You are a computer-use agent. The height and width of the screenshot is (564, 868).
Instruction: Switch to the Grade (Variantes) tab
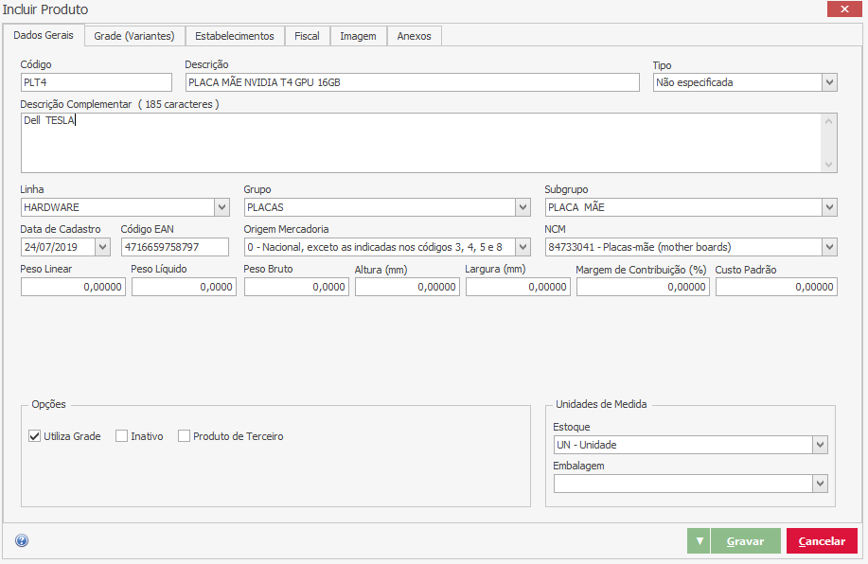tap(135, 36)
